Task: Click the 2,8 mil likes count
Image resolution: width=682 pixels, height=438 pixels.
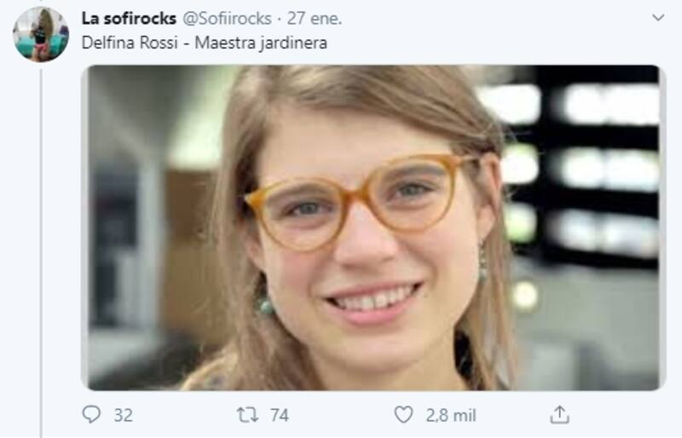Action: pyautogui.click(x=451, y=415)
